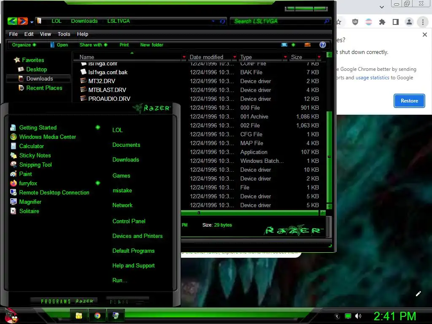Click the search magnifier icon in Explorer

[x=327, y=21]
